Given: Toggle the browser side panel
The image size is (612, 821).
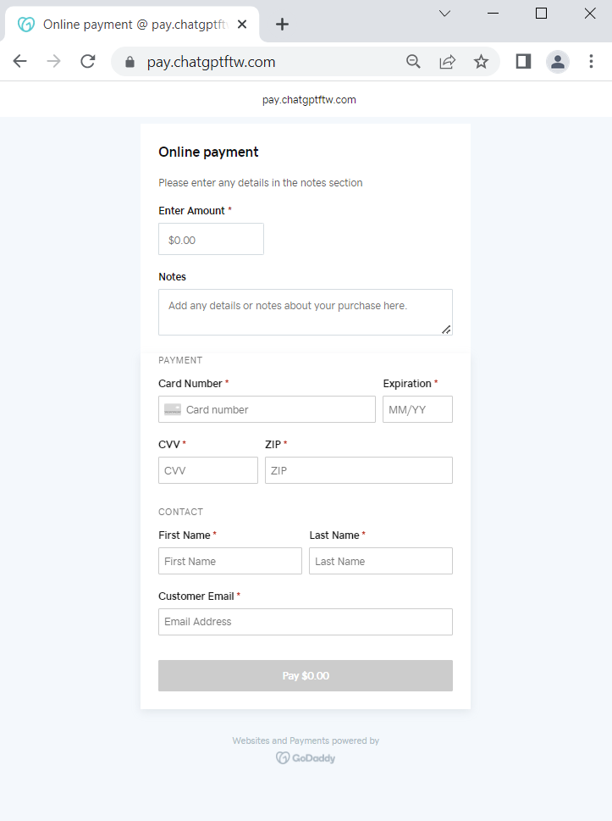Looking at the screenshot, I should click(x=523, y=61).
